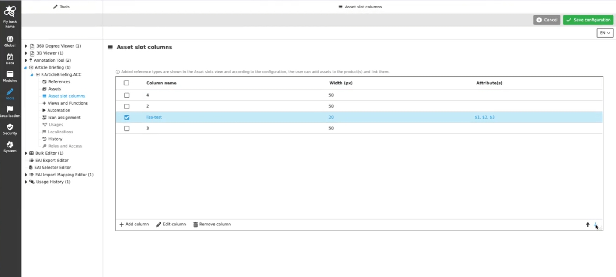This screenshot has width=616, height=277.
Task: Click the 3D Viewer document icon
Action: (32, 53)
